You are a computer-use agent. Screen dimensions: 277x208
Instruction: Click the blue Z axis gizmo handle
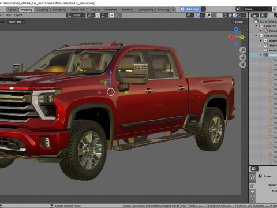(x=236, y=29)
